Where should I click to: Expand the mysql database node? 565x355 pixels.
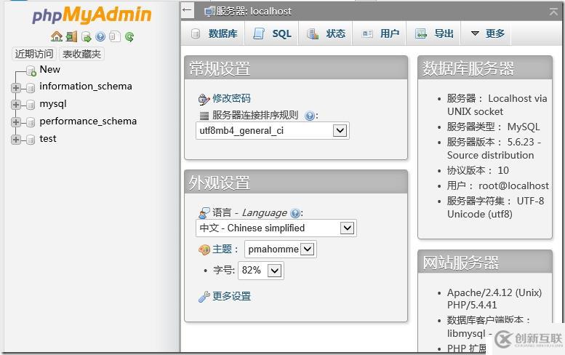click(x=15, y=105)
